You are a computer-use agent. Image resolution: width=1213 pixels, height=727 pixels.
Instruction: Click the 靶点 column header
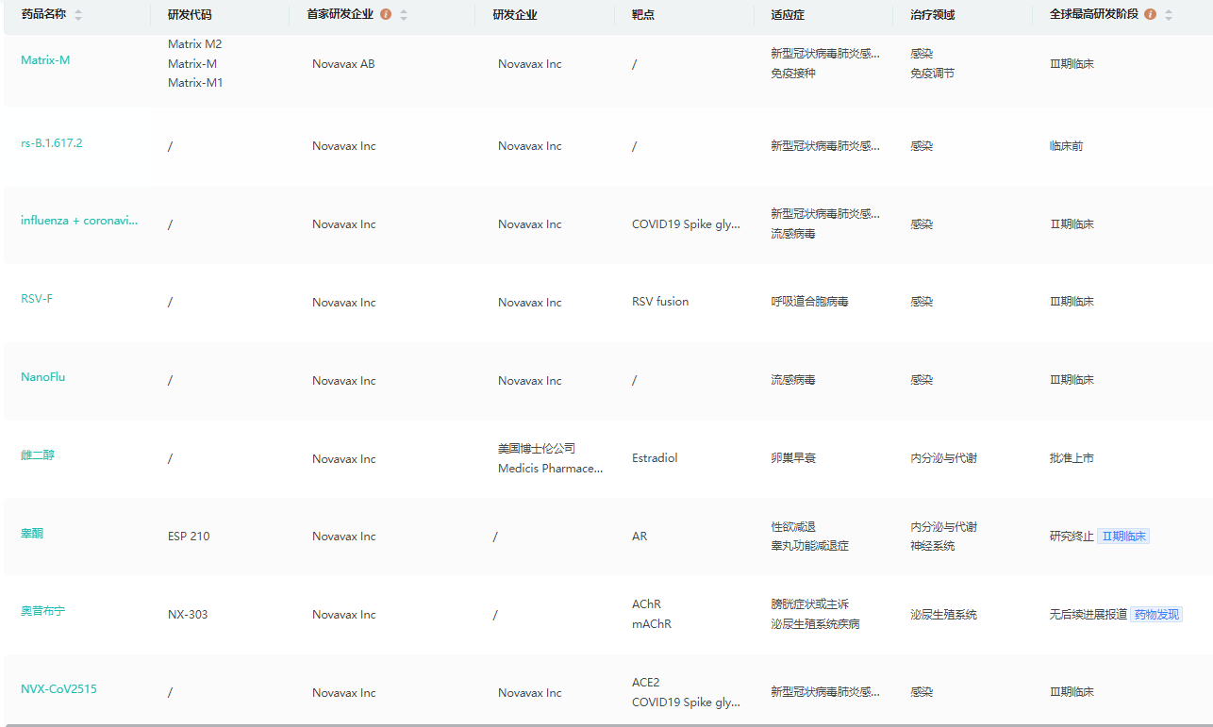pyautogui.click(x=643, y=15)
